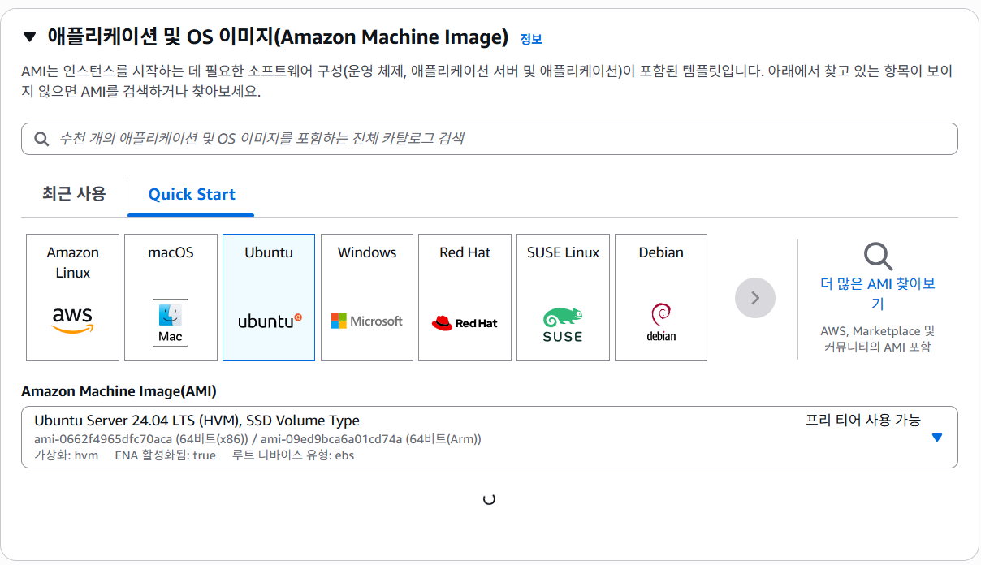Screen dimensions: 981x565
Task: Click the ami-0662f4965dfc70aca ID text
Action: tap(104, 439)
